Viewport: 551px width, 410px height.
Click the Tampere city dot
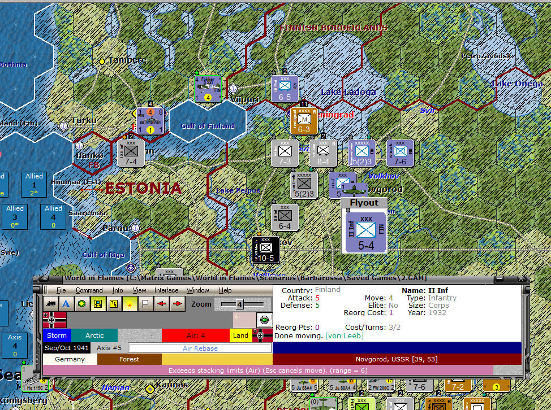pyautogui.click(x=102, y=62)
